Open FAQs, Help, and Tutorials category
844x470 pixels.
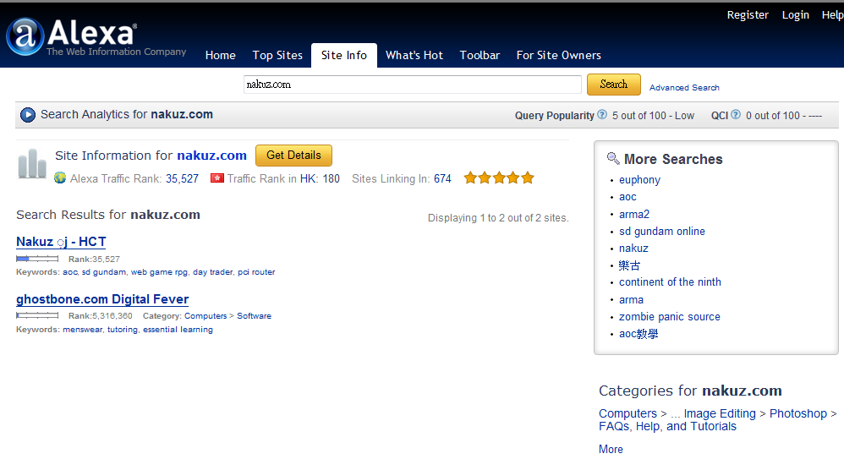point(667,426)
